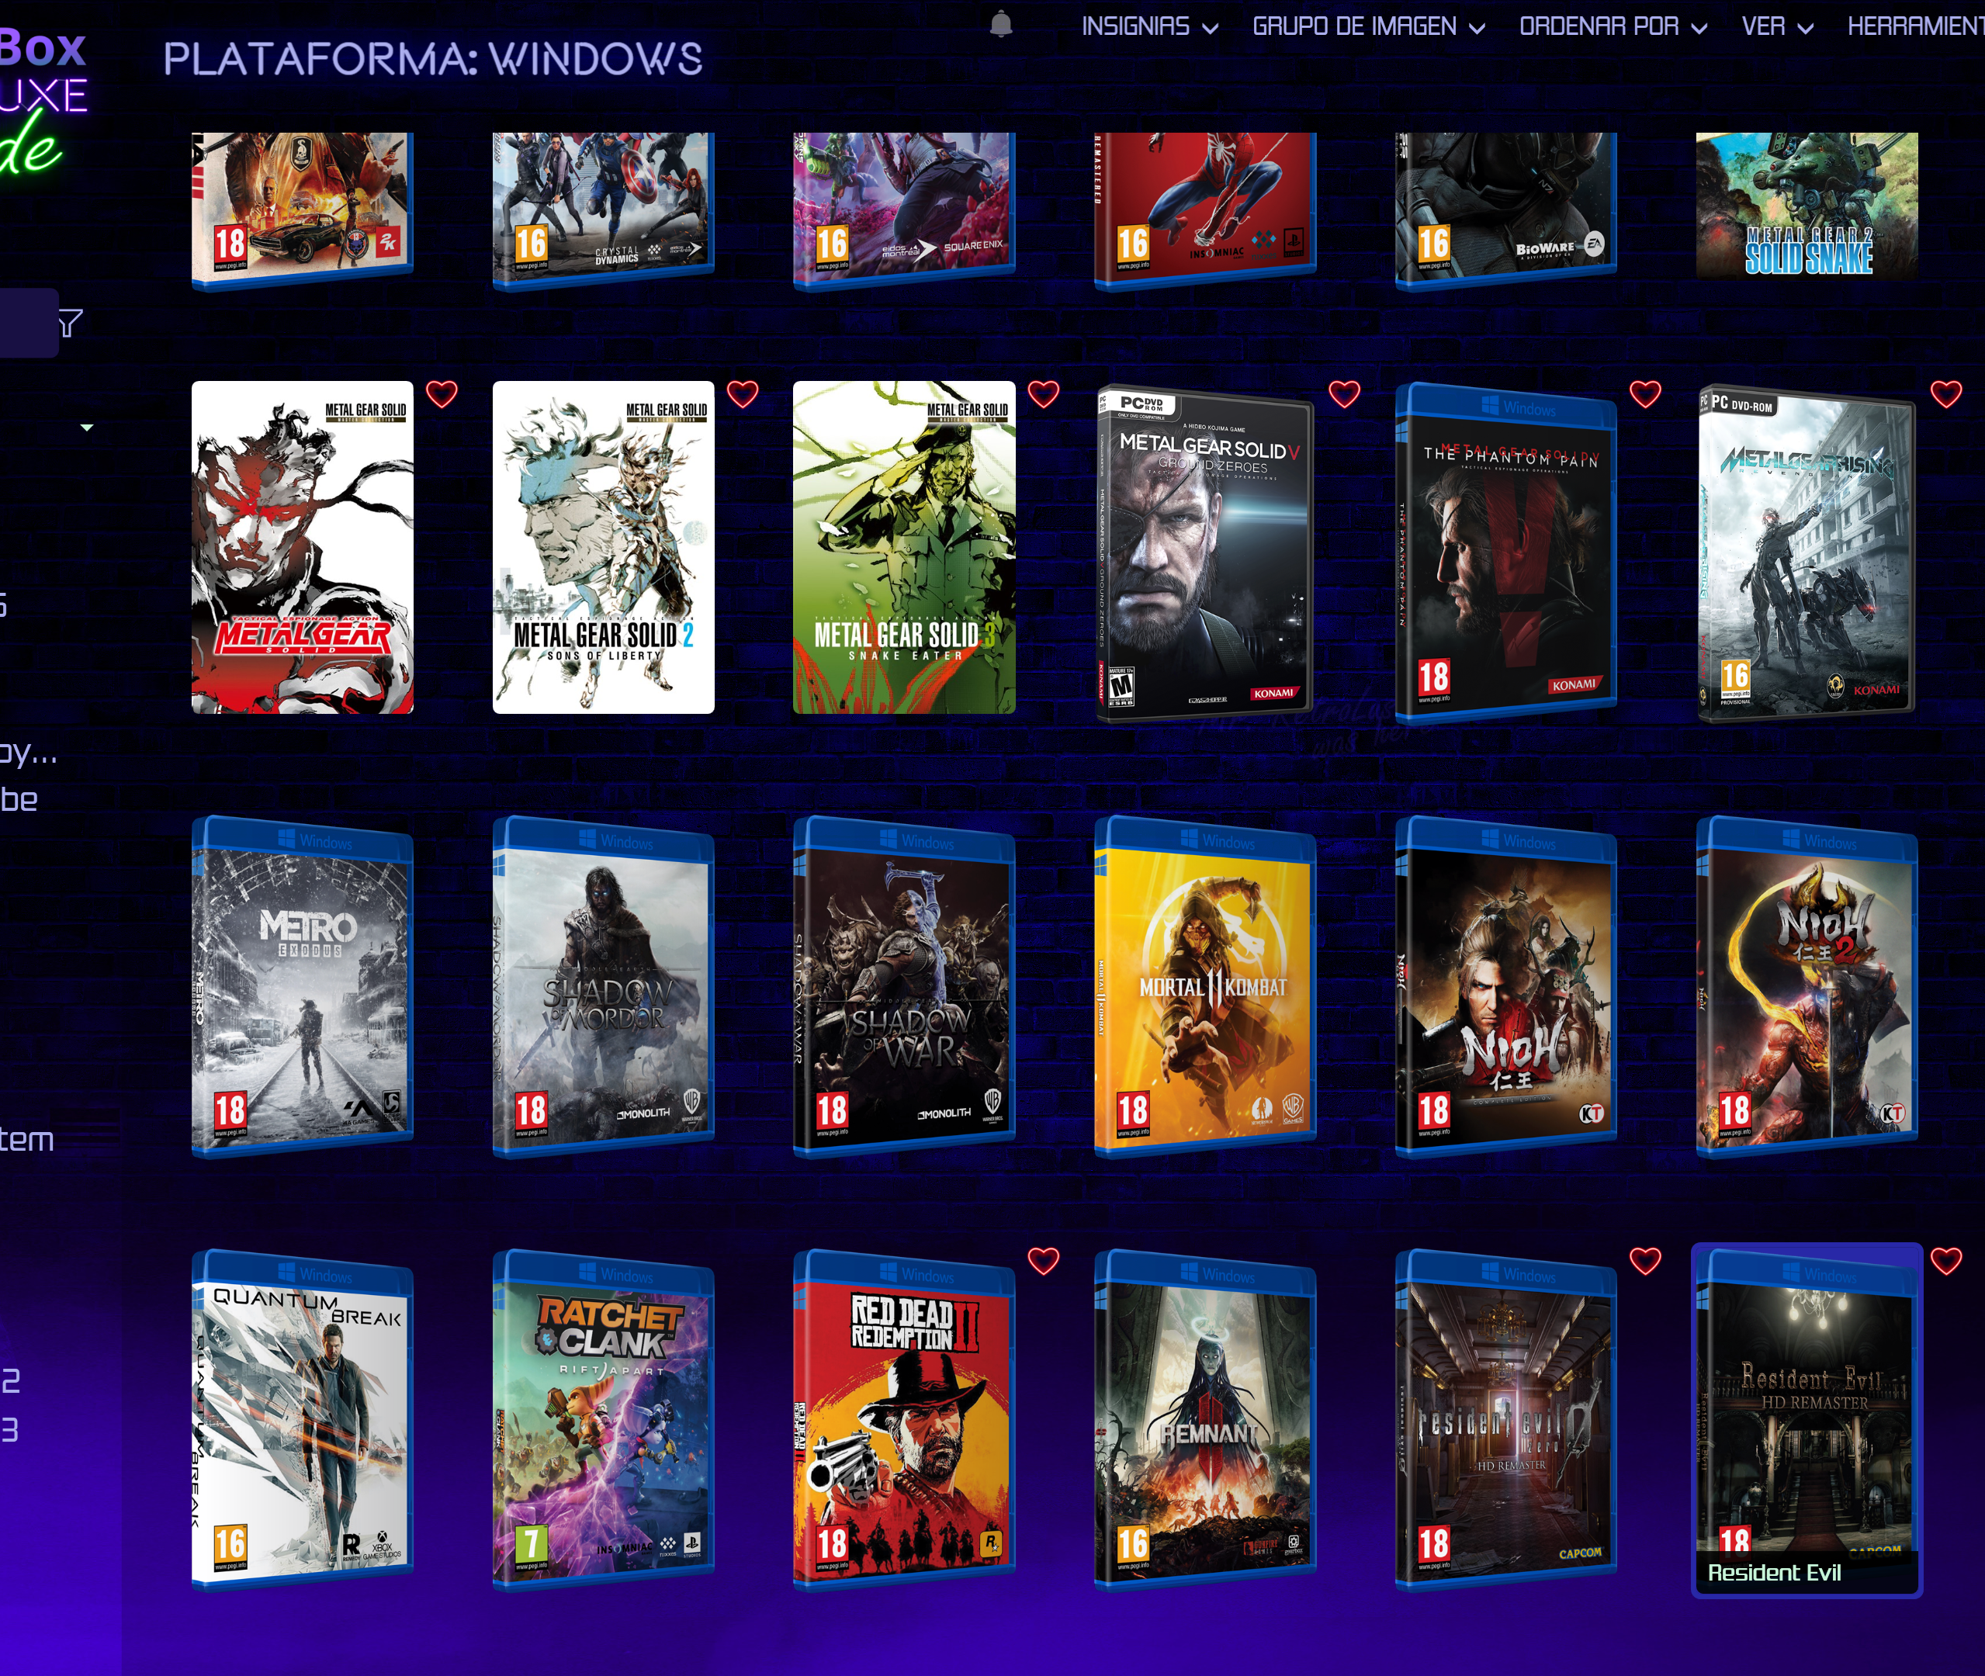Open the Grupo de Imagen dropdown
Viewport: 1985px width, 1676px height.
1368,26
